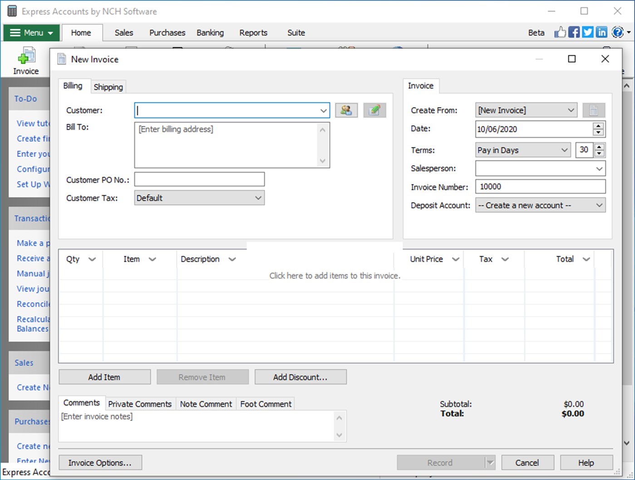The width and height of the screenshot is (635, 480).
Task: Click here to add items to this invoice
Action: [x=335, y=275]
